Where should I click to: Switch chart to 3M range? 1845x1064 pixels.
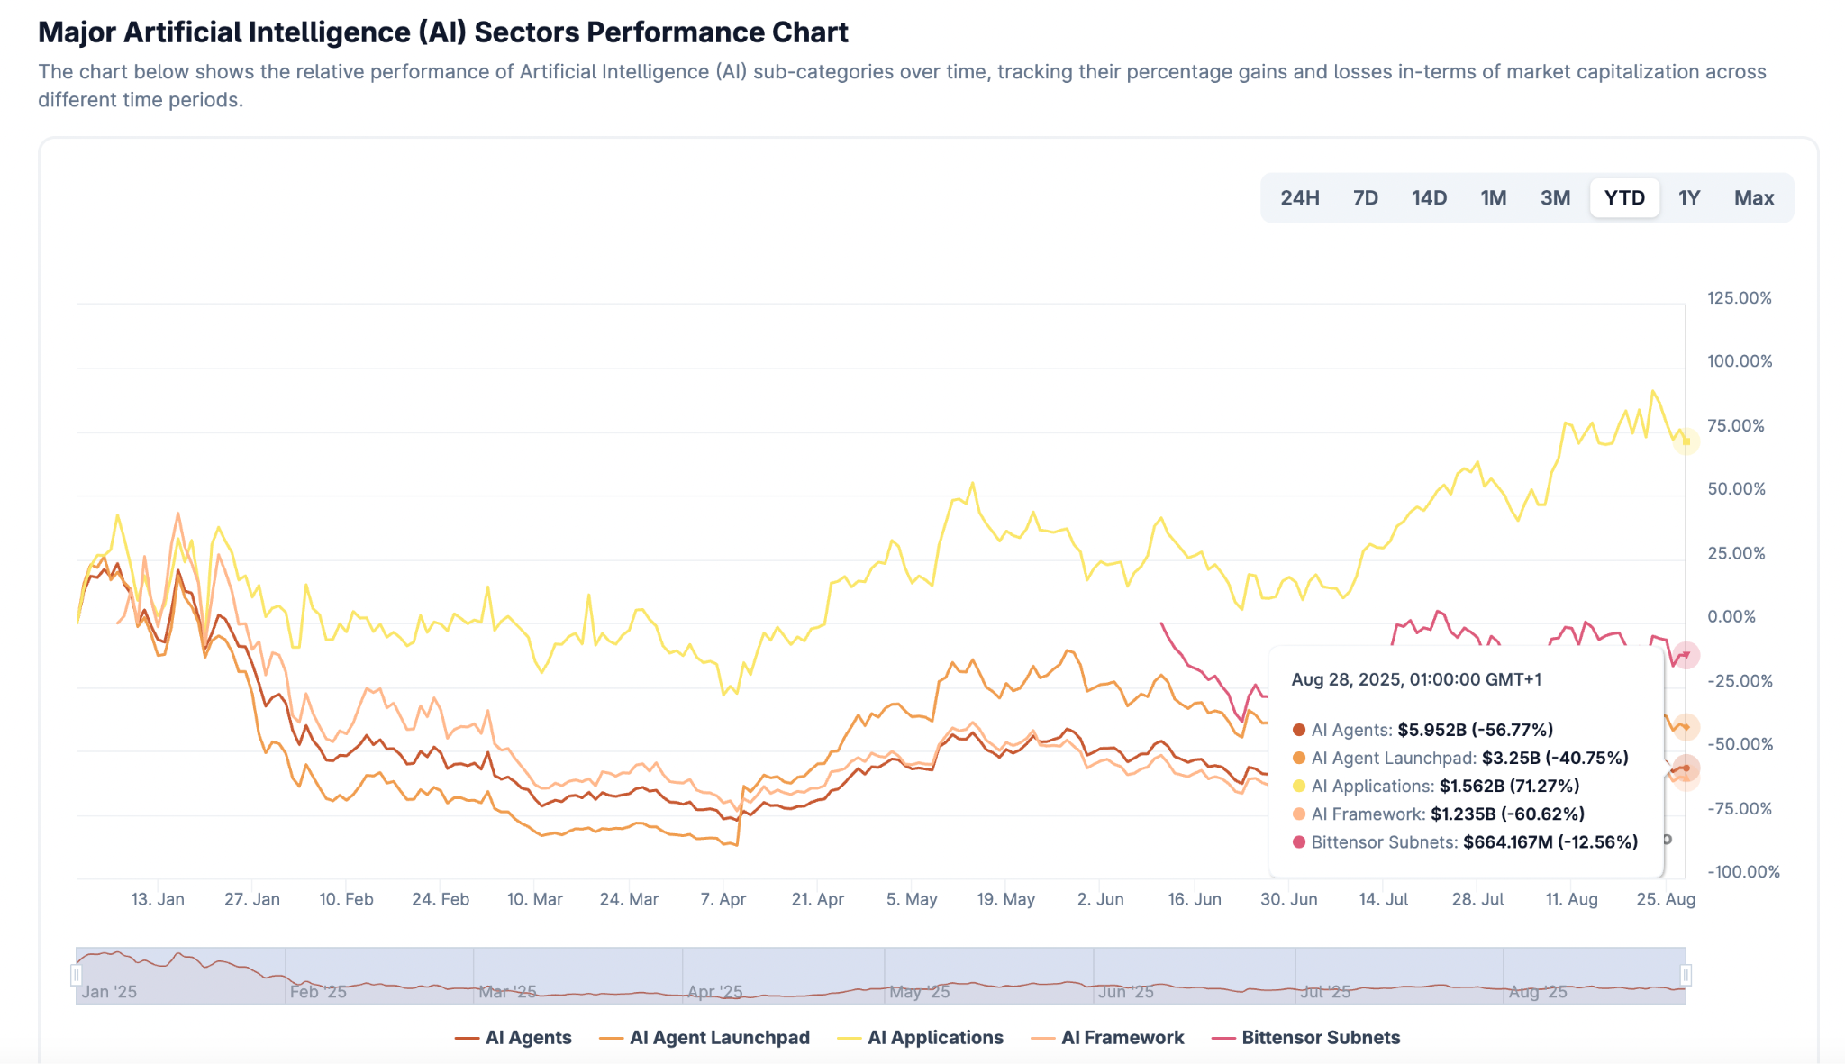tap(1555, 198)
